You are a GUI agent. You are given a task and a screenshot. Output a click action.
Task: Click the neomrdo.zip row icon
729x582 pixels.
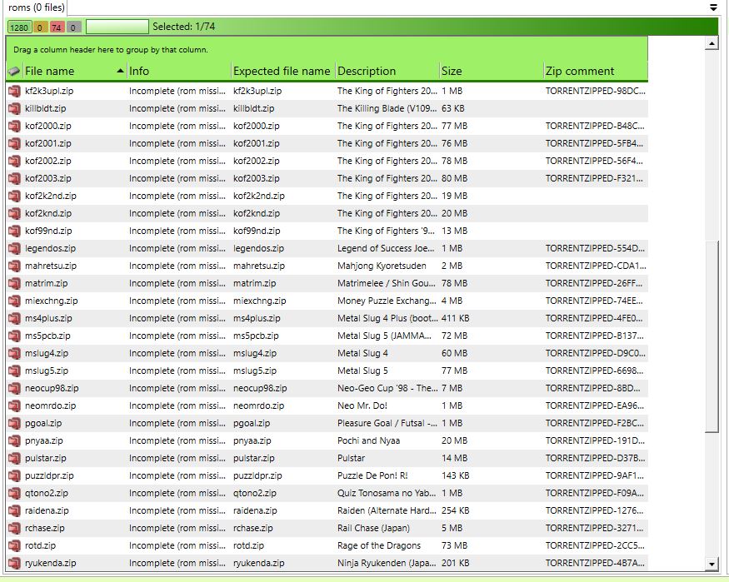click(x=14, y=406)
